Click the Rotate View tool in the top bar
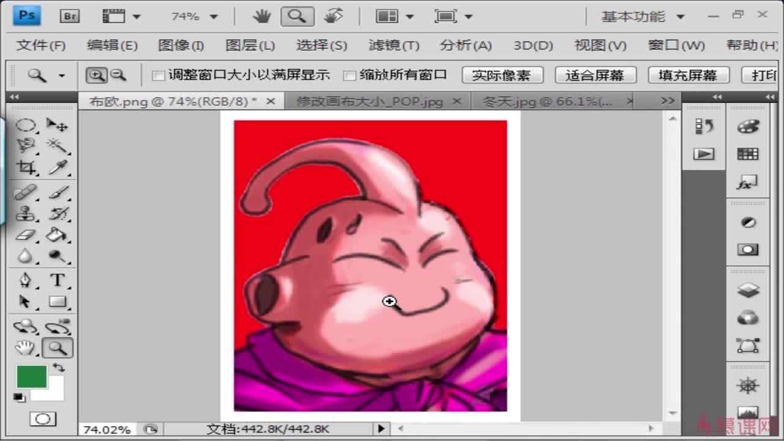This screenshot has width=784, height=441. tap(334, 17)
